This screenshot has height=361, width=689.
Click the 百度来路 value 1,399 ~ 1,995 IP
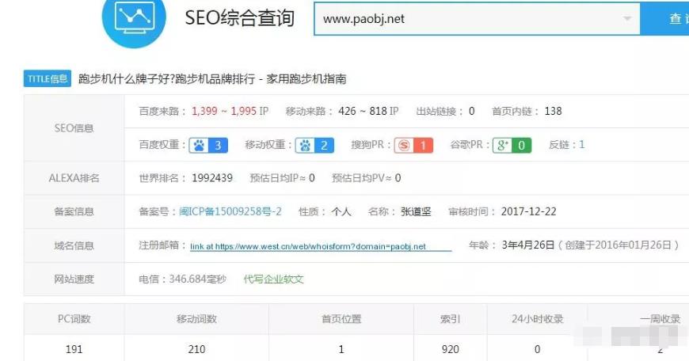point(230,111)
